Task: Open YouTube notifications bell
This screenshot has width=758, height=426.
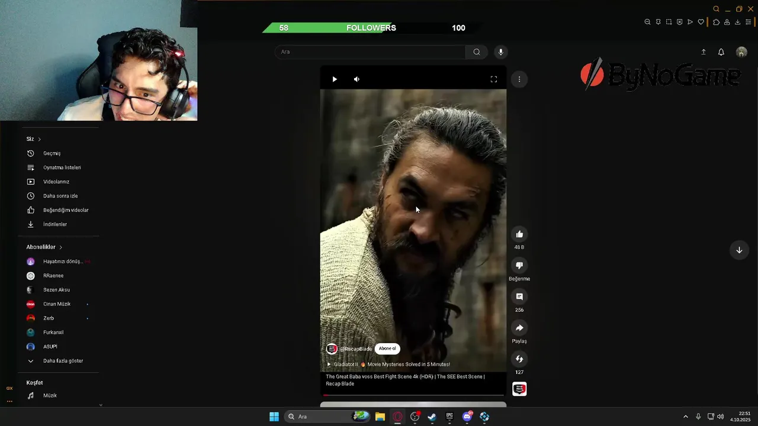Action: (x=721, y=52)
